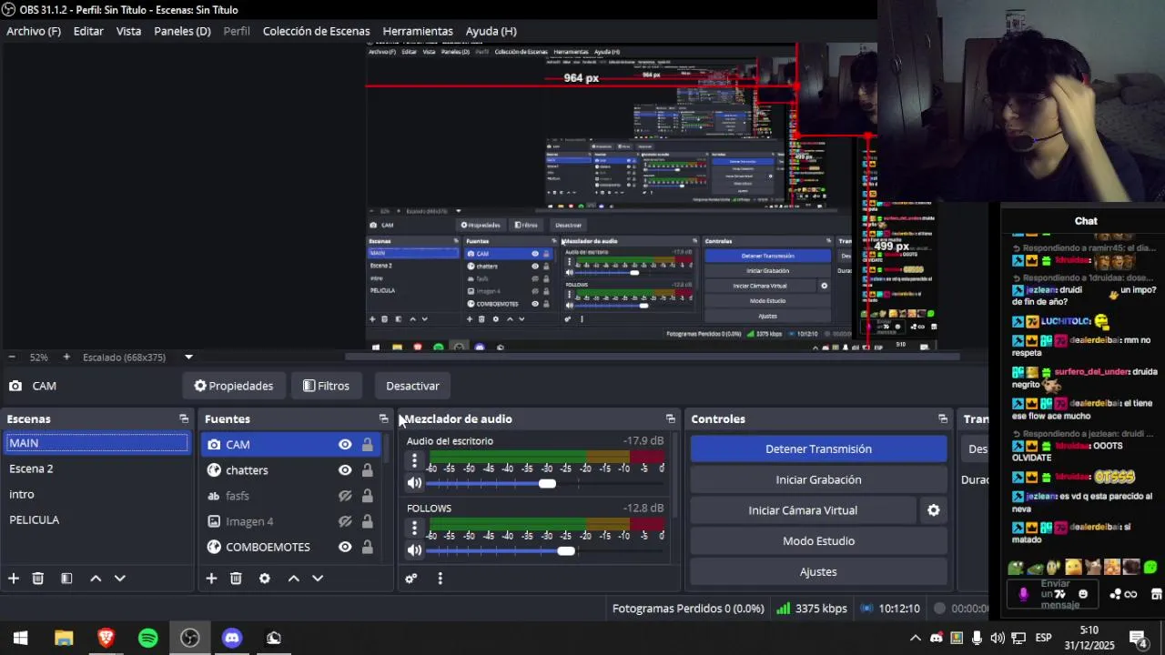Toggle lock on chatters source

click(367, 470)
